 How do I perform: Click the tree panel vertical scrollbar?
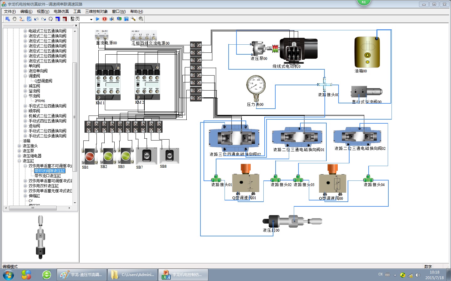tap(75, 117)
